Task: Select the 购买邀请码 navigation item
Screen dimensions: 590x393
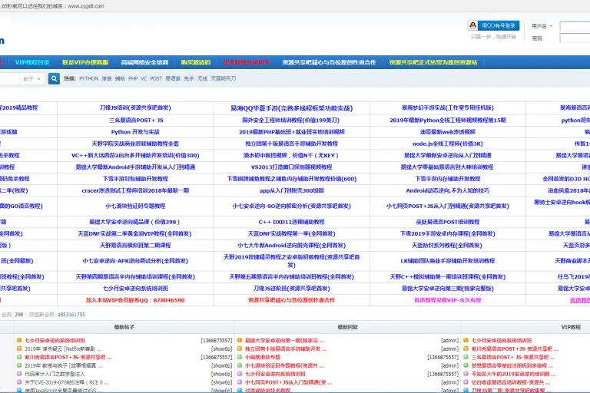Action: (x=196, y=62)
